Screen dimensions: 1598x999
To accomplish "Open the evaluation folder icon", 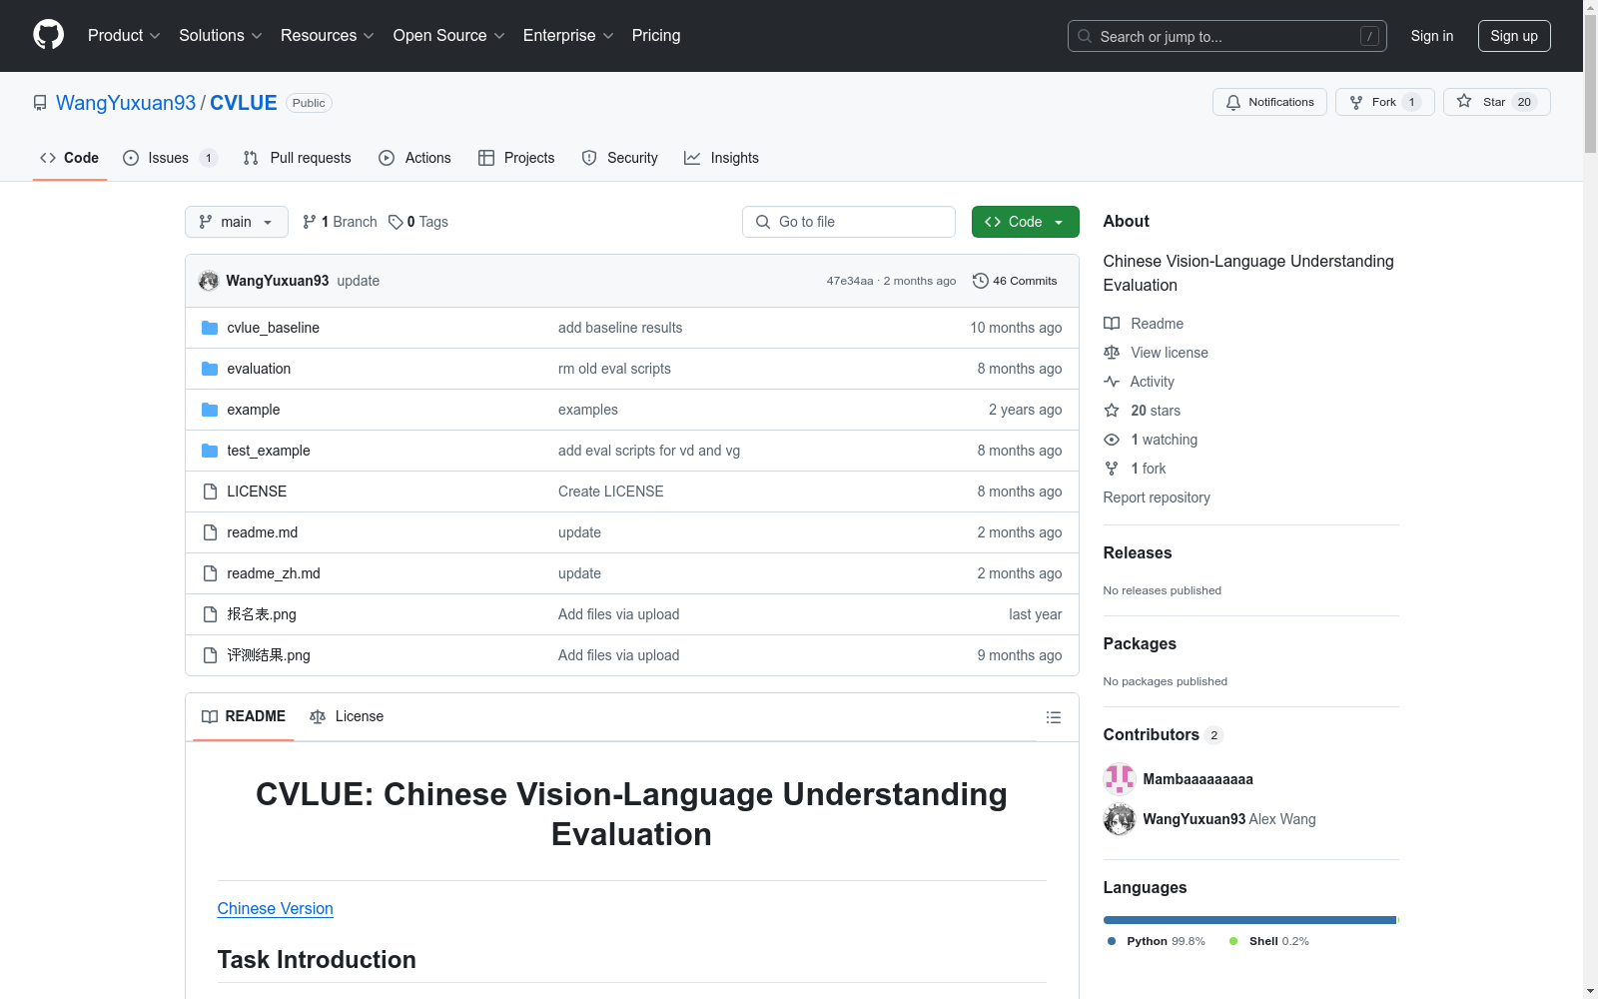I will [210, 369].
